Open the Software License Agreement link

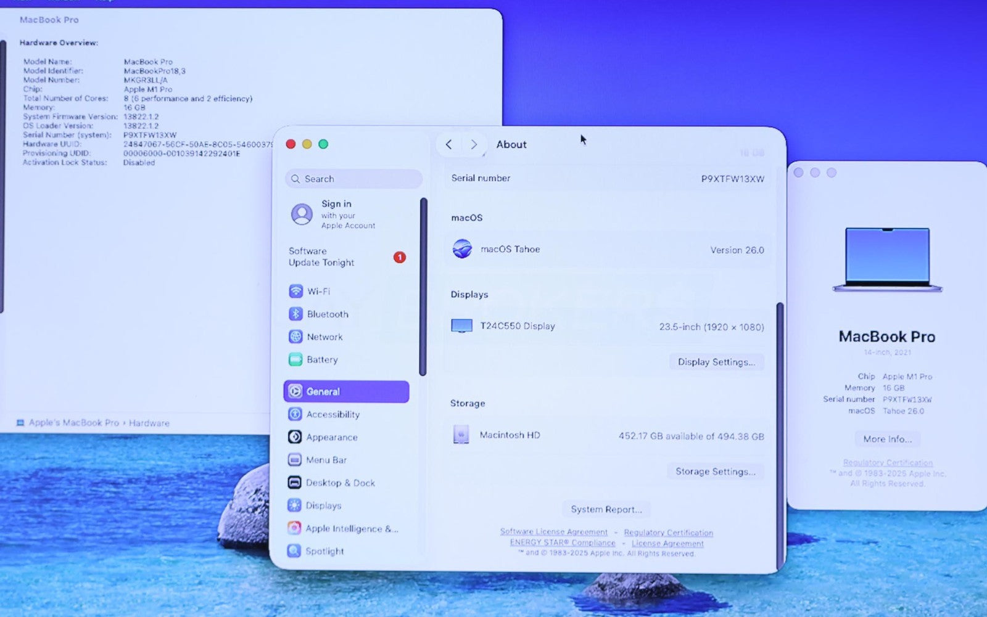553,531
